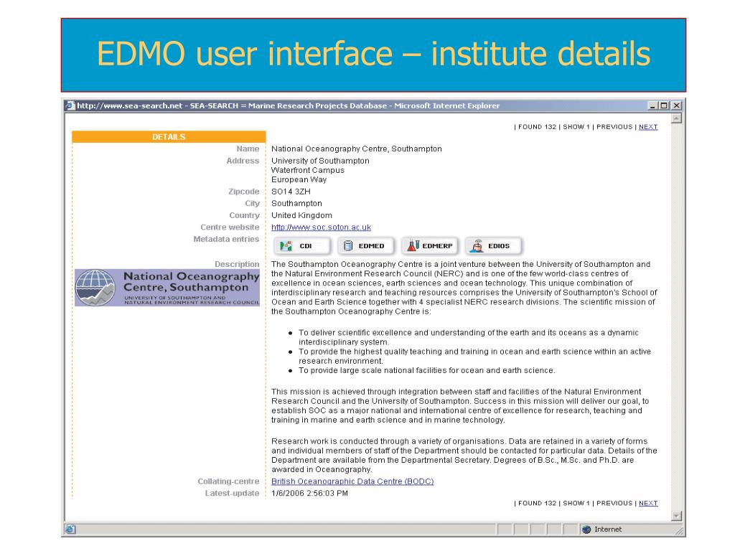The width and height of the screenshot is (735, 551).
Task: Open the EDMED metadata entries button
Action: click(366, 245)
